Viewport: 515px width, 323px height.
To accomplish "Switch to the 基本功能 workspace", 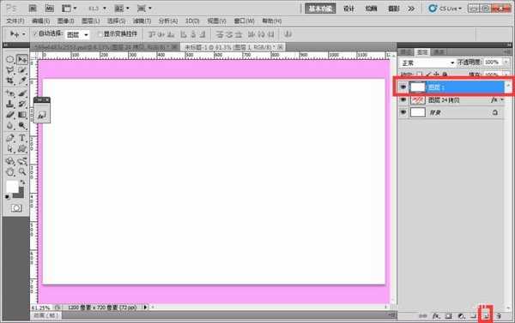I will (x=320, y=9).
